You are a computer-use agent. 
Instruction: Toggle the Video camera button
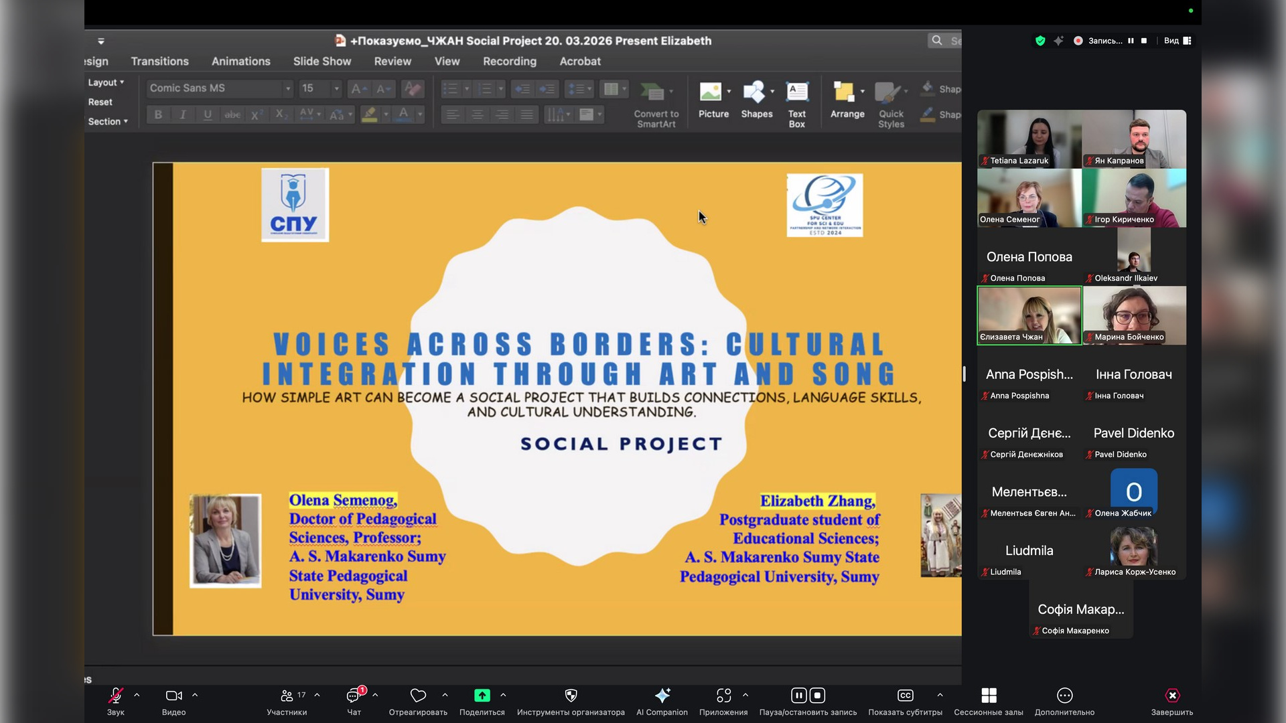pos(173,696)
